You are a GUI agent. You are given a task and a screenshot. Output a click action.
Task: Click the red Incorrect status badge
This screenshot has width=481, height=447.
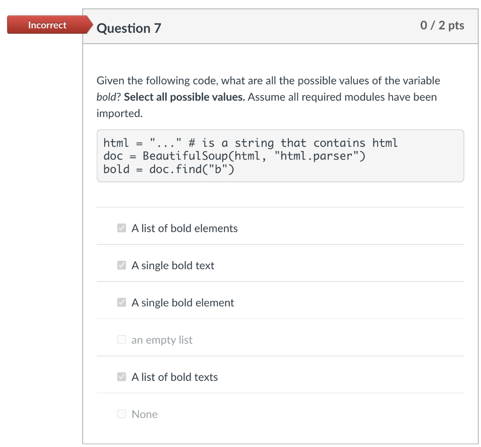click(47, 25)
